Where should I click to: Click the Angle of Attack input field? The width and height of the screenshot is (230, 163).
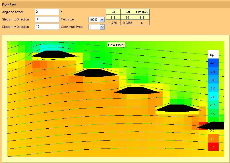[x=47, y=12]
